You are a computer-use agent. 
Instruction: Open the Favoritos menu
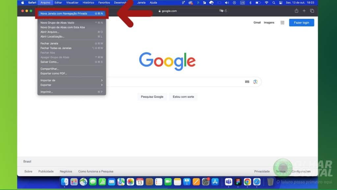pyautogui.click(x=104, y=3)
